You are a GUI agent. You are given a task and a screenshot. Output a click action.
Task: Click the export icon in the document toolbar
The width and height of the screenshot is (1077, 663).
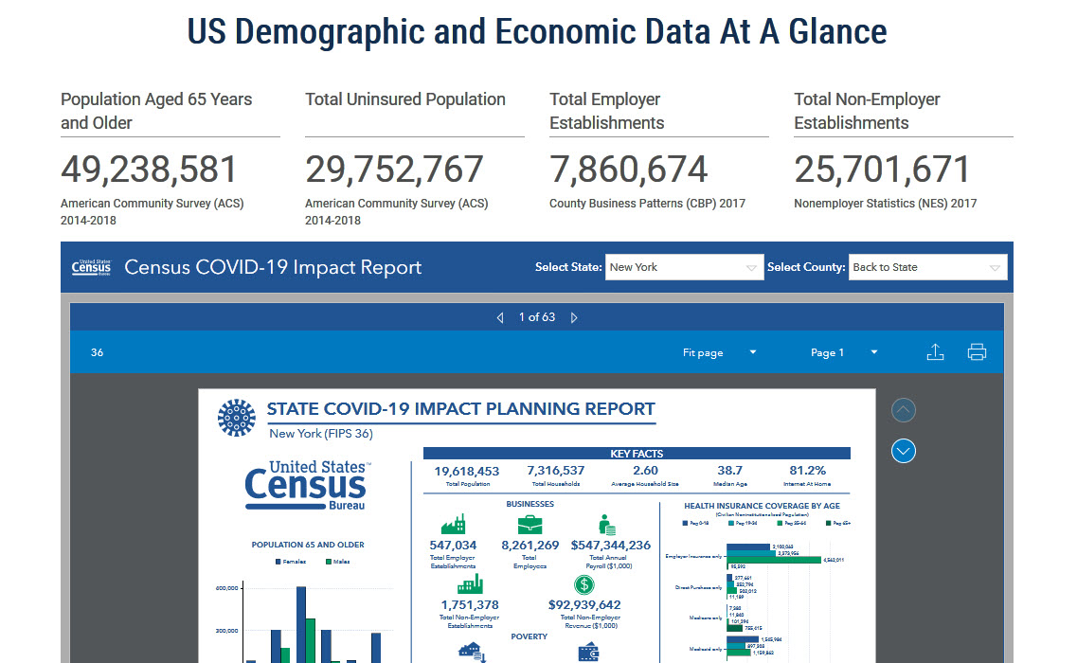(935, 351)
